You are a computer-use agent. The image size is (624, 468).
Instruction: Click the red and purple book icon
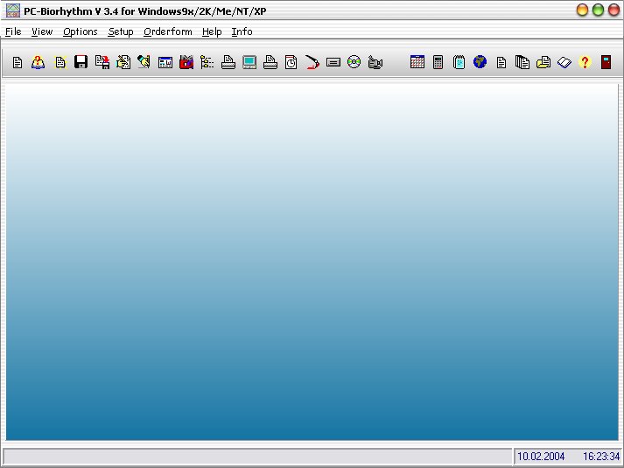click(186, 62)
